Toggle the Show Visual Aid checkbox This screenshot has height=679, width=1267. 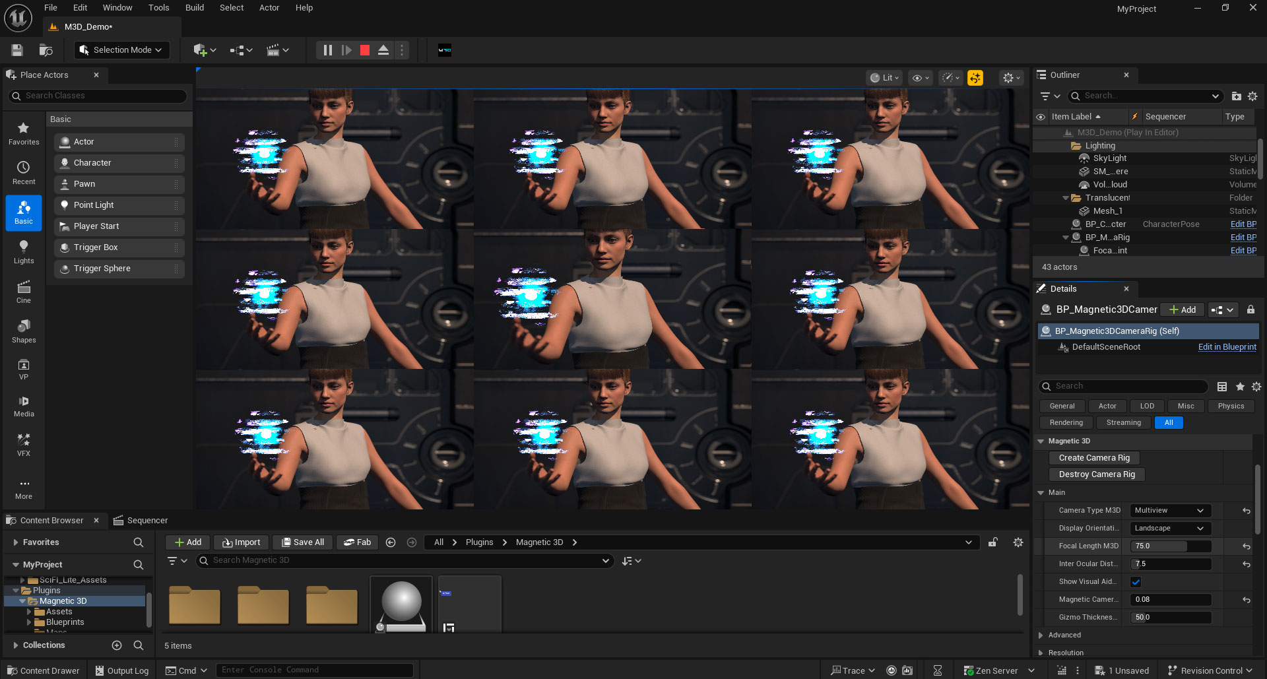tap(1136, 582)
